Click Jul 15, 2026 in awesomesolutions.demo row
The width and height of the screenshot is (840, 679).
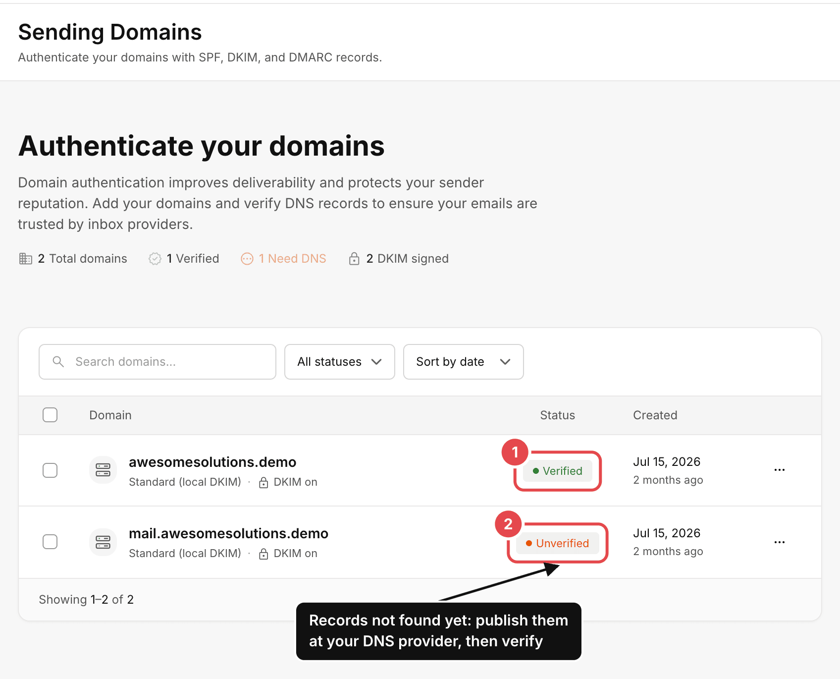pyautogui.click(x=667, y=462)
